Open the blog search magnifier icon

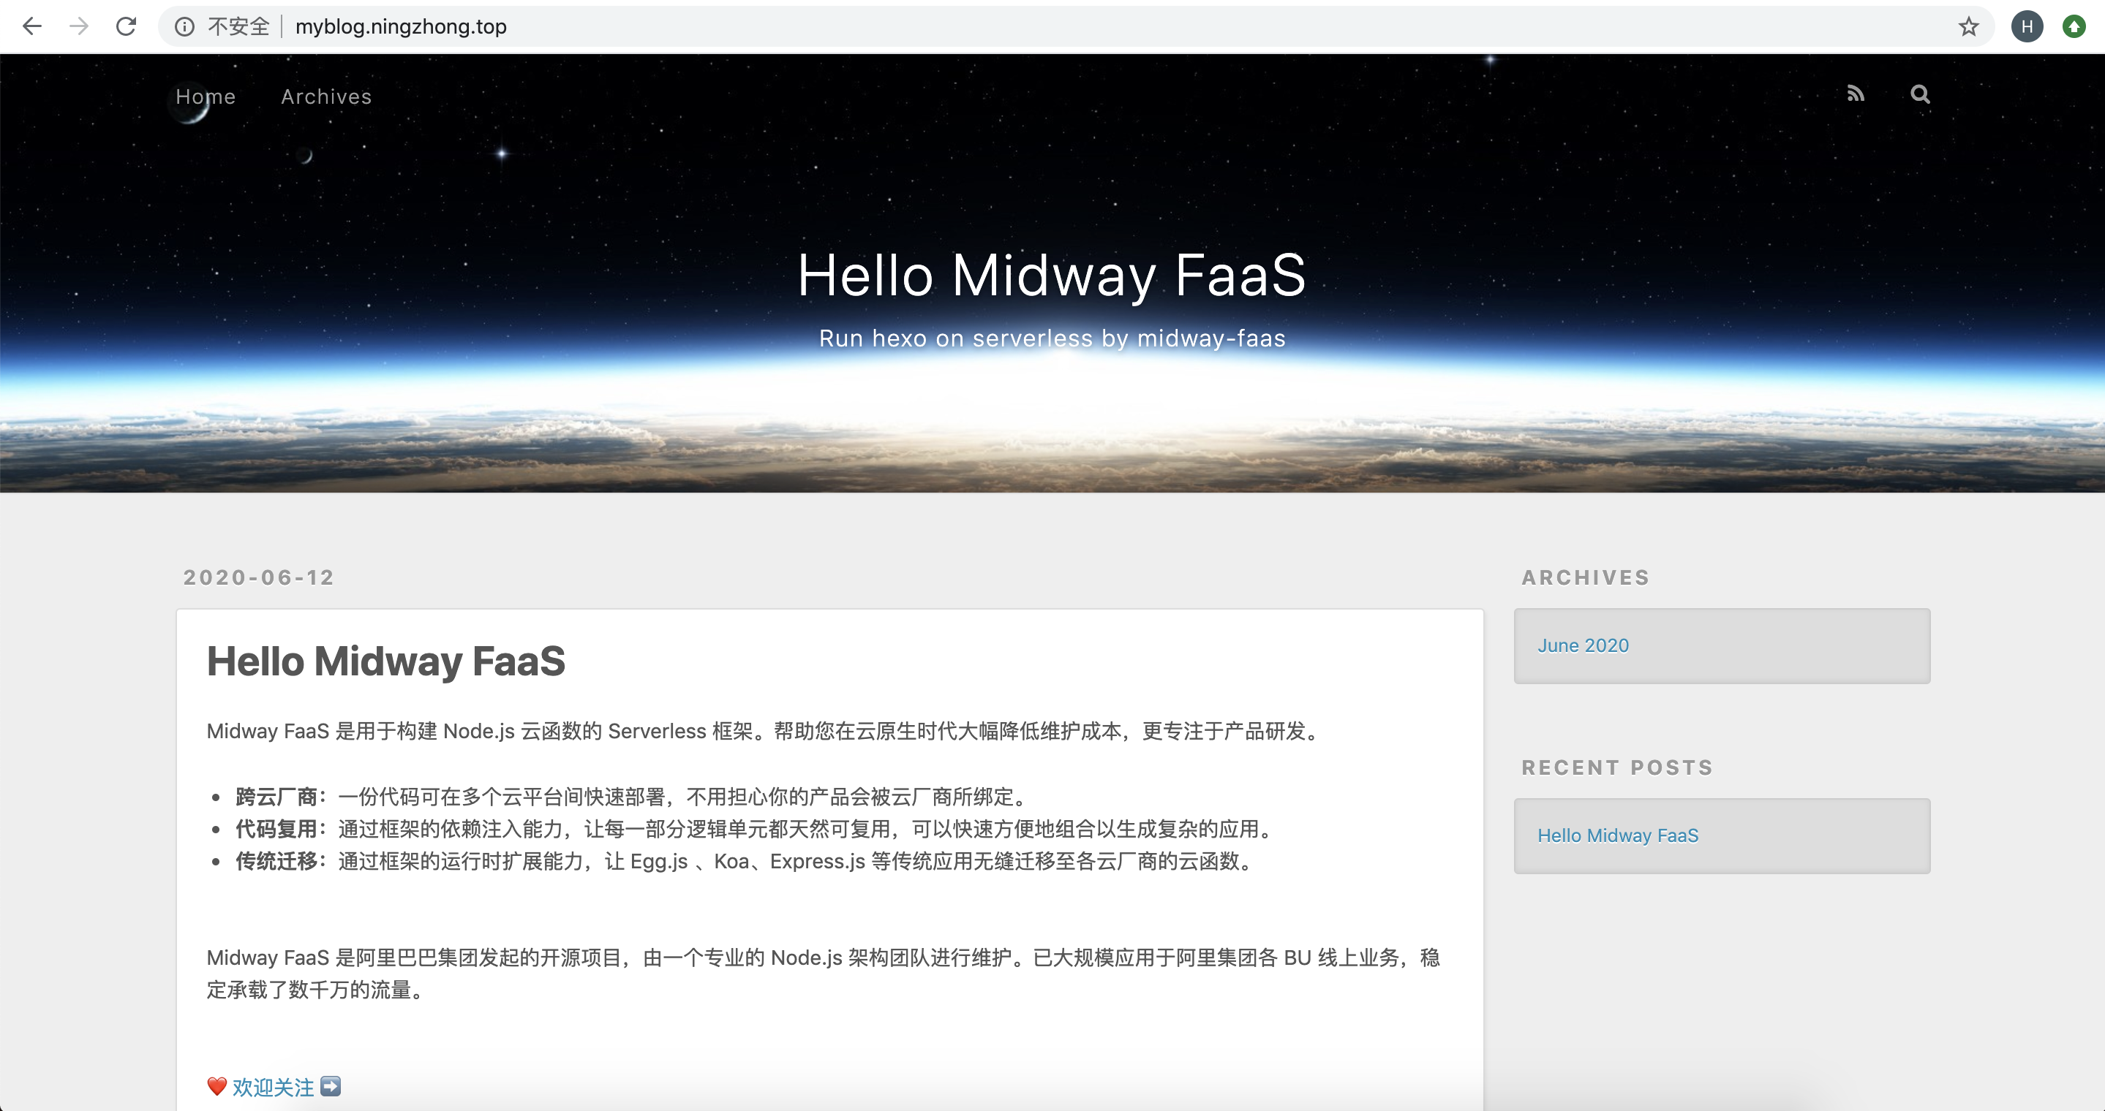(x=1921, y=95)
